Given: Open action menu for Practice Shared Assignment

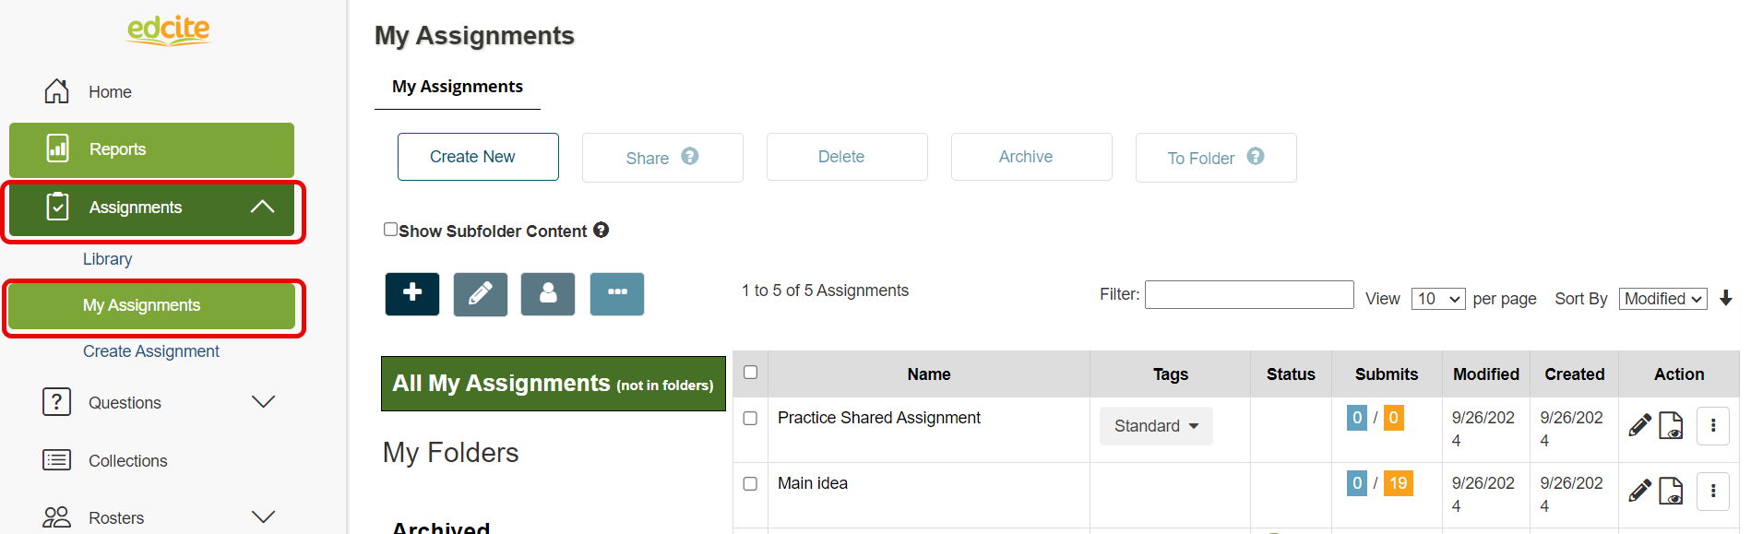Looking at the screenshot, I should pos(1713,426).
